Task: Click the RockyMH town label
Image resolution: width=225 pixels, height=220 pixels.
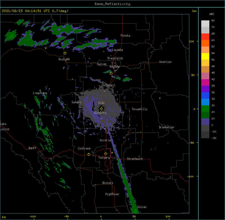Action: (x=64, y=59)
